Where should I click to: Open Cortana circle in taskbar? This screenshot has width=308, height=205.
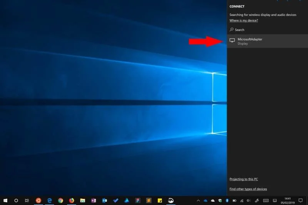16,200
